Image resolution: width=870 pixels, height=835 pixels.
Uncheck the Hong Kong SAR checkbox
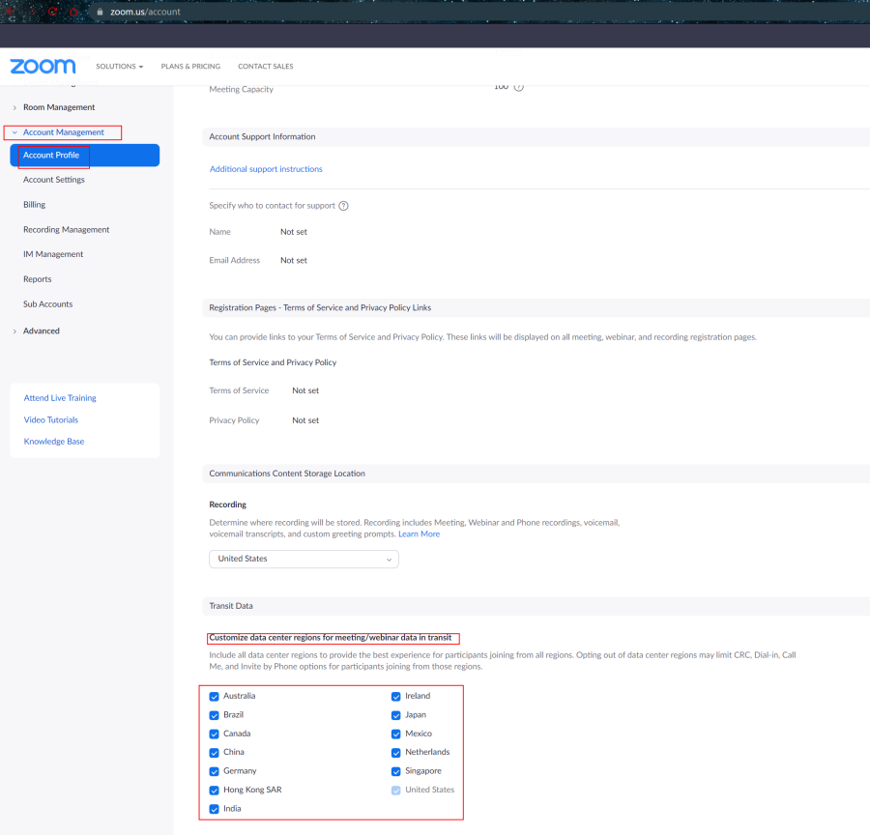coord(215,791)
